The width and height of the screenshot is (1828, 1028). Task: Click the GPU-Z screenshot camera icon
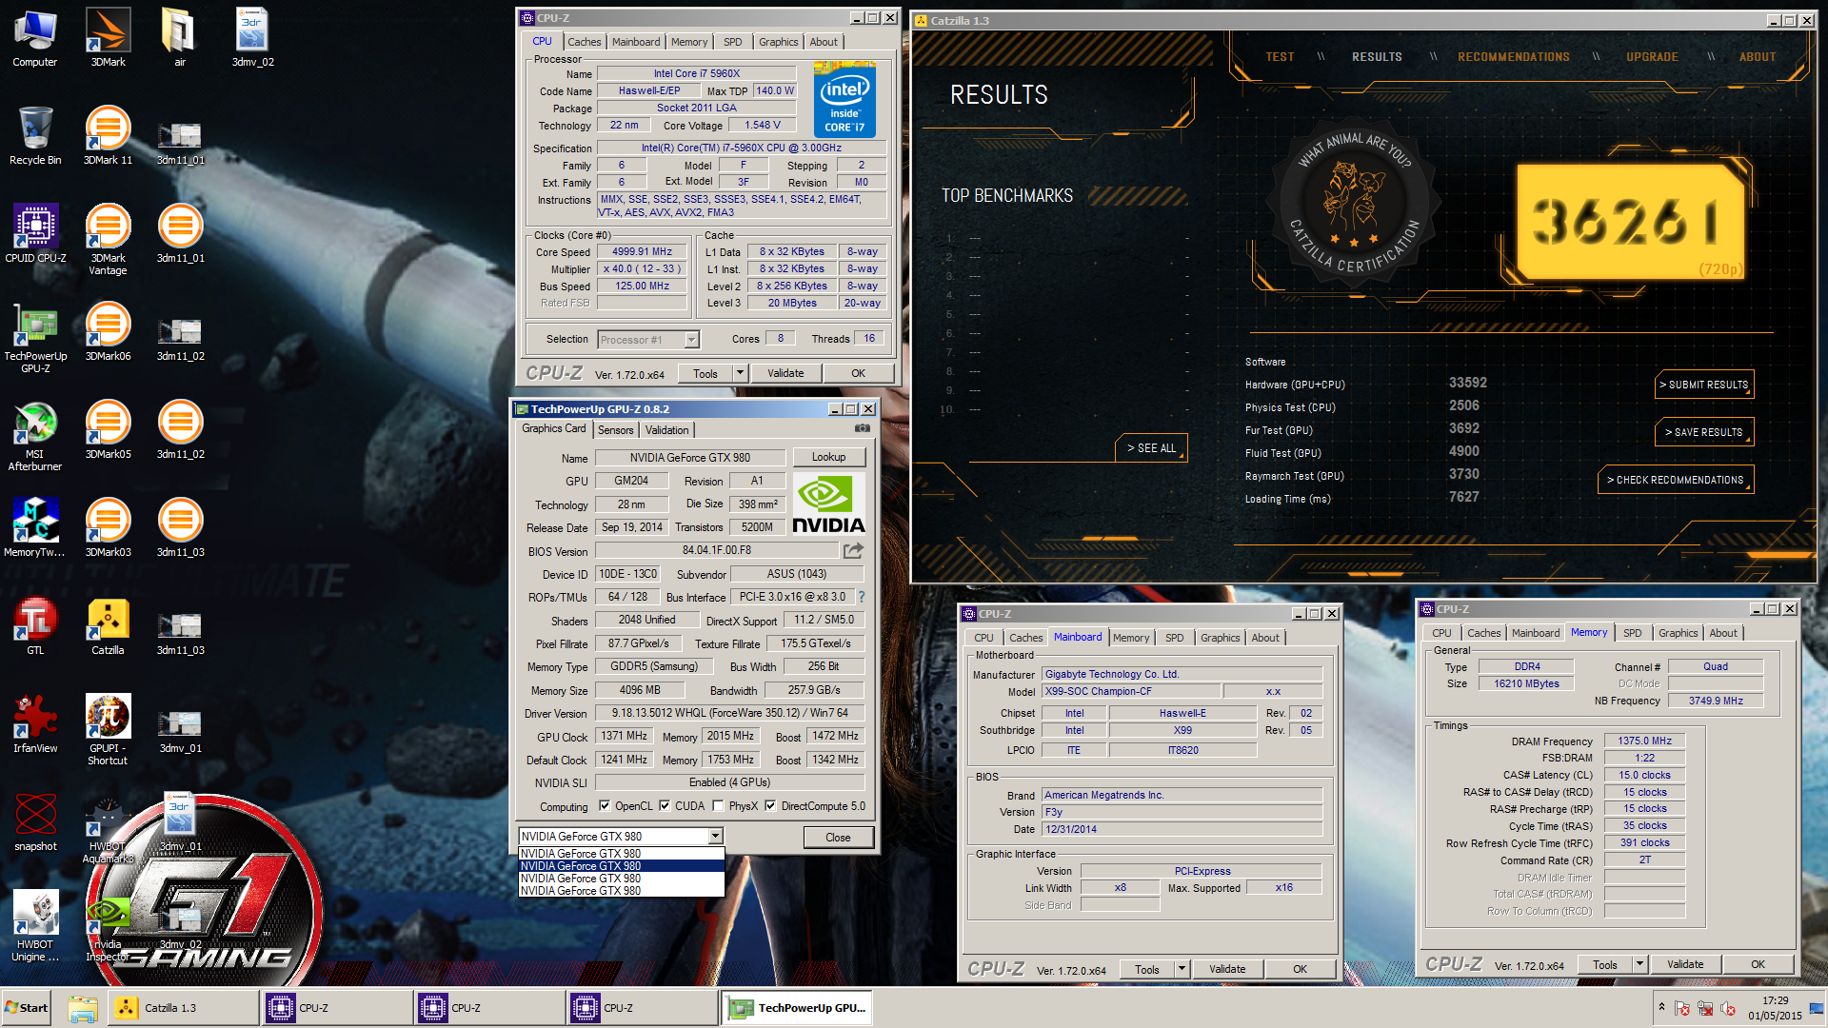coord(862,428)
